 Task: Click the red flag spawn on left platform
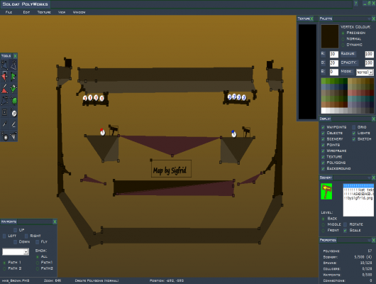pos(102,132)
